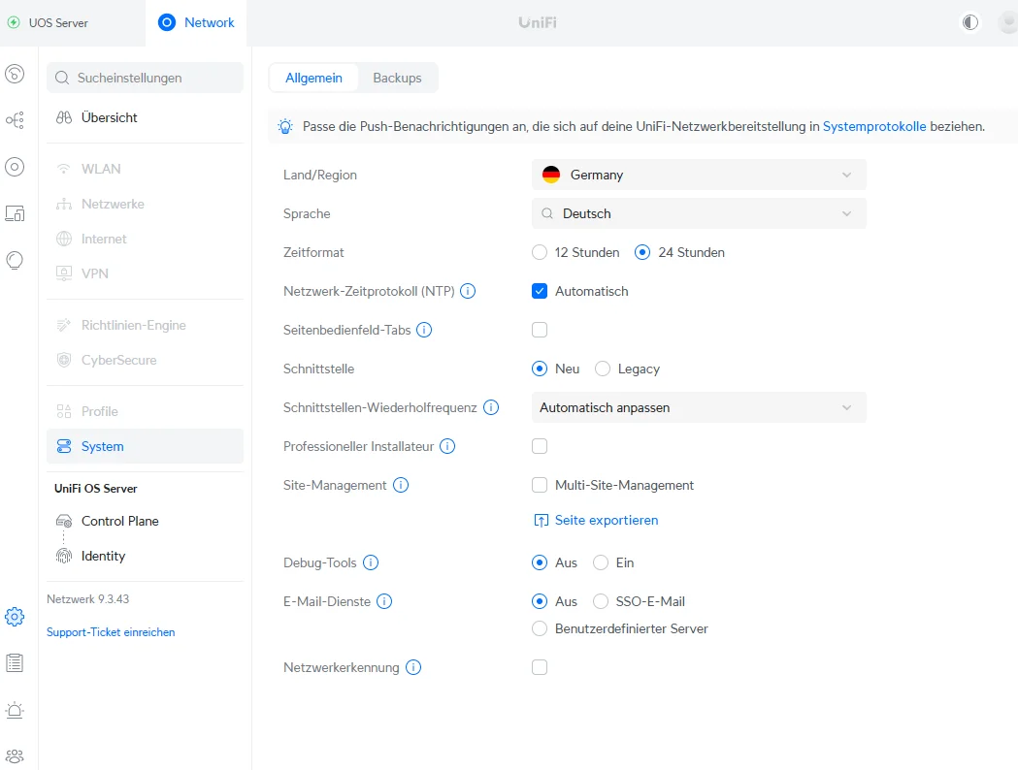Open Netzwerke settings menu item

pyautogui.click(x=145, y=204)
